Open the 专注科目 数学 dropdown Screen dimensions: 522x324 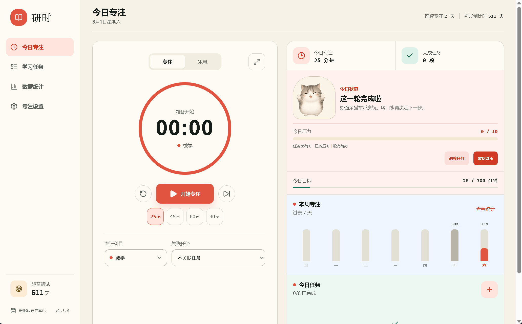point(136,258)
